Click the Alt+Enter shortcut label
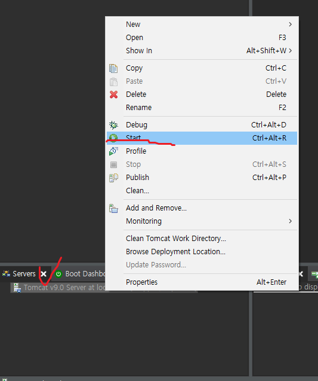Viewport: 318px width, 381px height. point(271,282)
